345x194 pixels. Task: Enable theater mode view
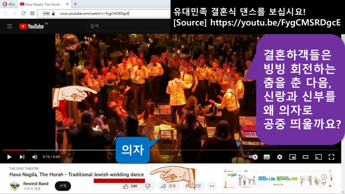point(305,157)
